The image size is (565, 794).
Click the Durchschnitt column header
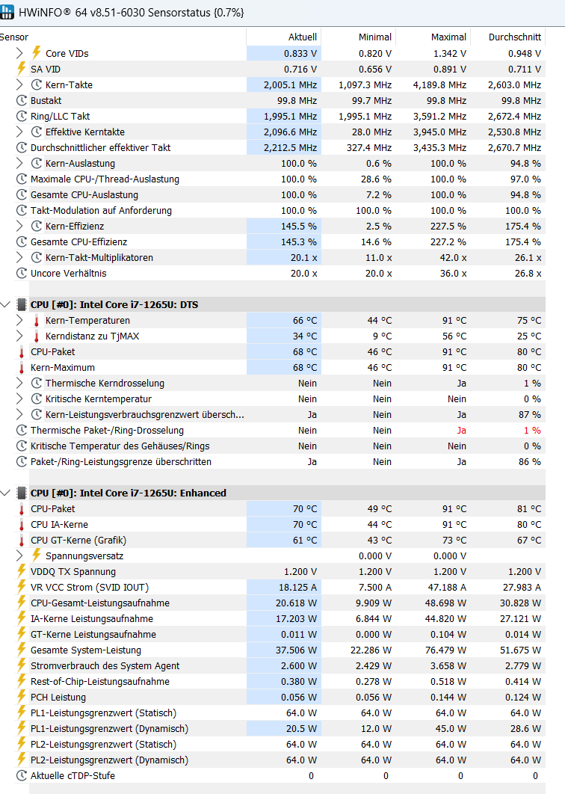[508, 37]
